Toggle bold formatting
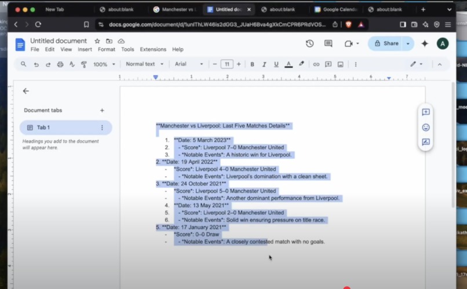Screen dimensions: 467x289 pyautogui.click(x=252, y=64)
